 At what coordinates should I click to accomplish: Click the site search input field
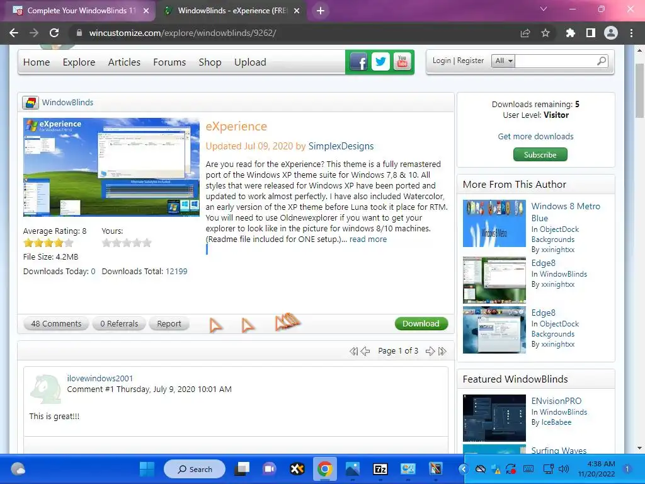pos(556,61)
